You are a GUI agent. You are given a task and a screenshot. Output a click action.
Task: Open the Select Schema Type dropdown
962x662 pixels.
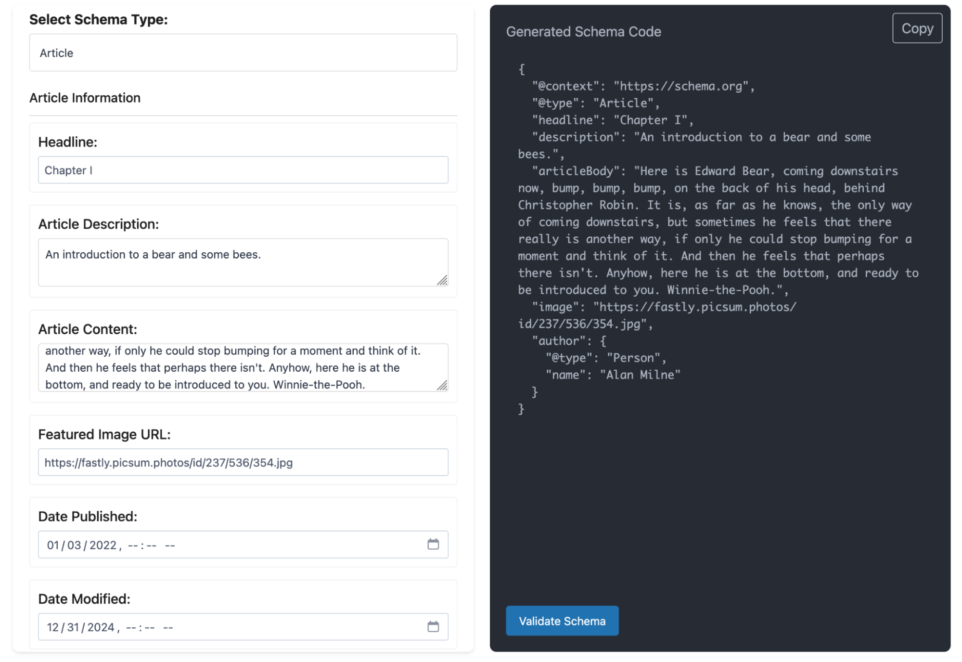(x=243, y=53)
